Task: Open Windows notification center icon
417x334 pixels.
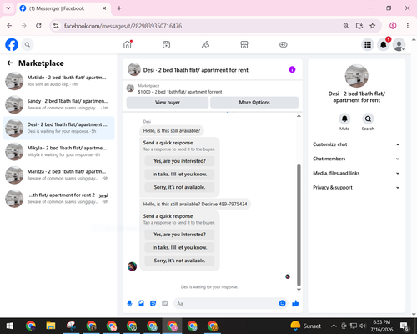Action: pyautogui.click(x=404, y=326)
